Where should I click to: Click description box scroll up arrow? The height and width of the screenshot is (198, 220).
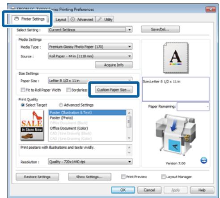point(129,147)
